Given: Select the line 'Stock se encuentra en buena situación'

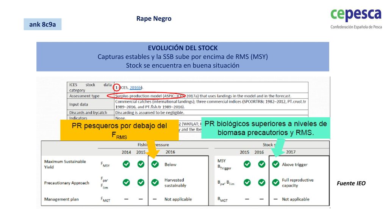Looking at the screenshot, I should [183, 65].
